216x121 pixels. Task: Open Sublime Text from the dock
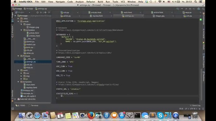(153, 115)
